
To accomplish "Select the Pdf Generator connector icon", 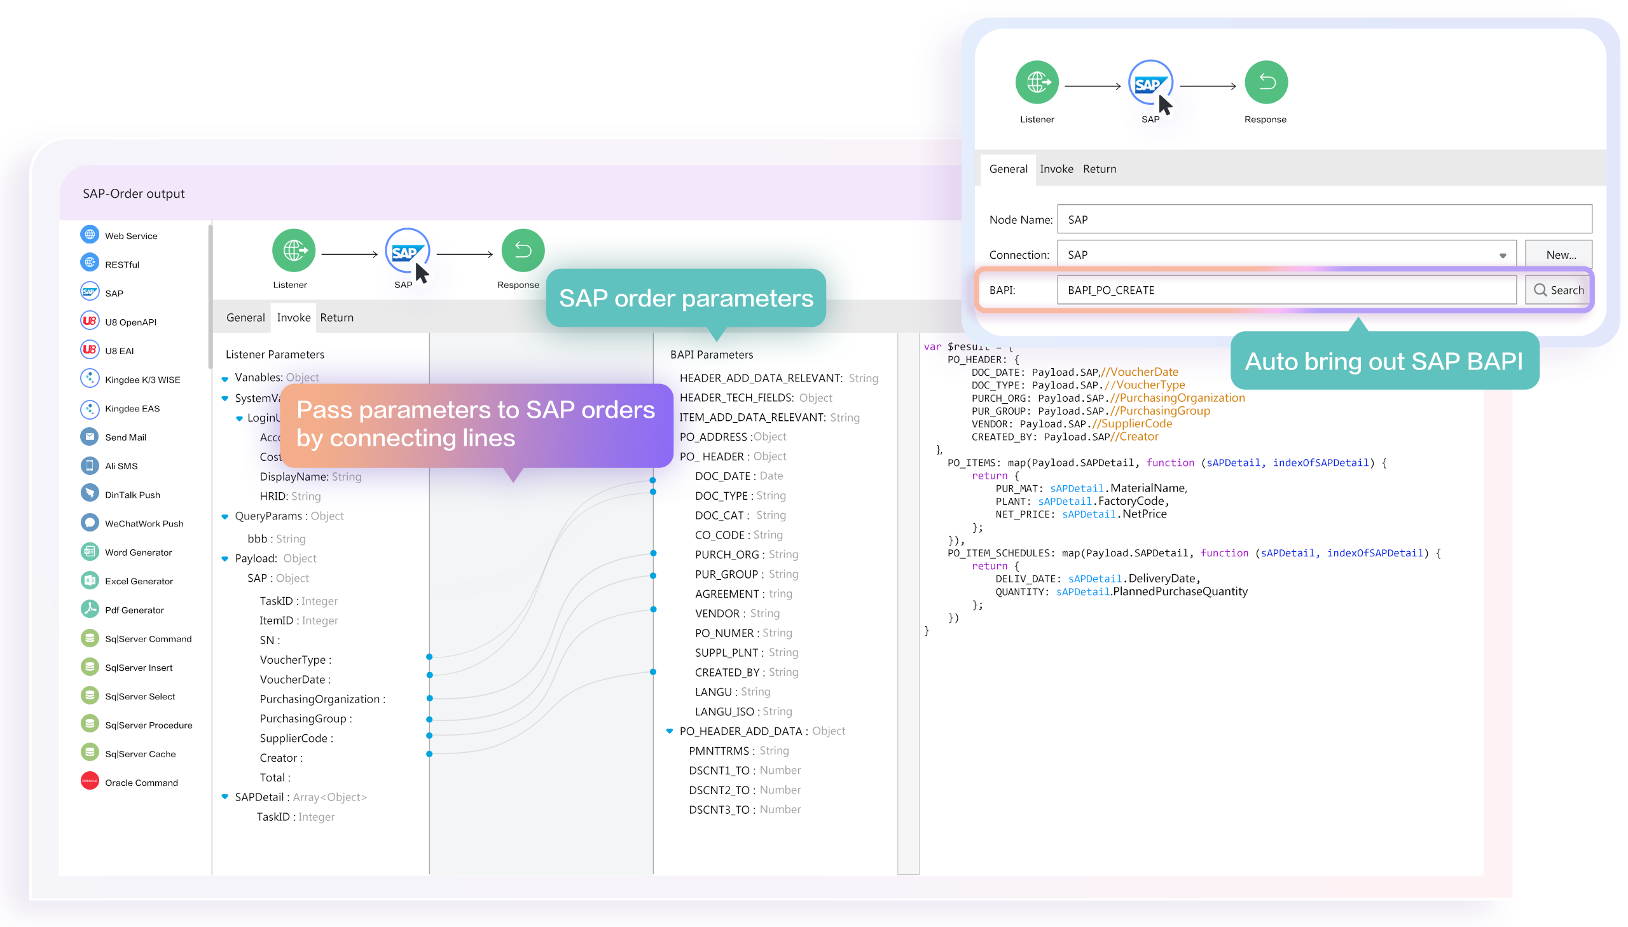I will [90, 609].
